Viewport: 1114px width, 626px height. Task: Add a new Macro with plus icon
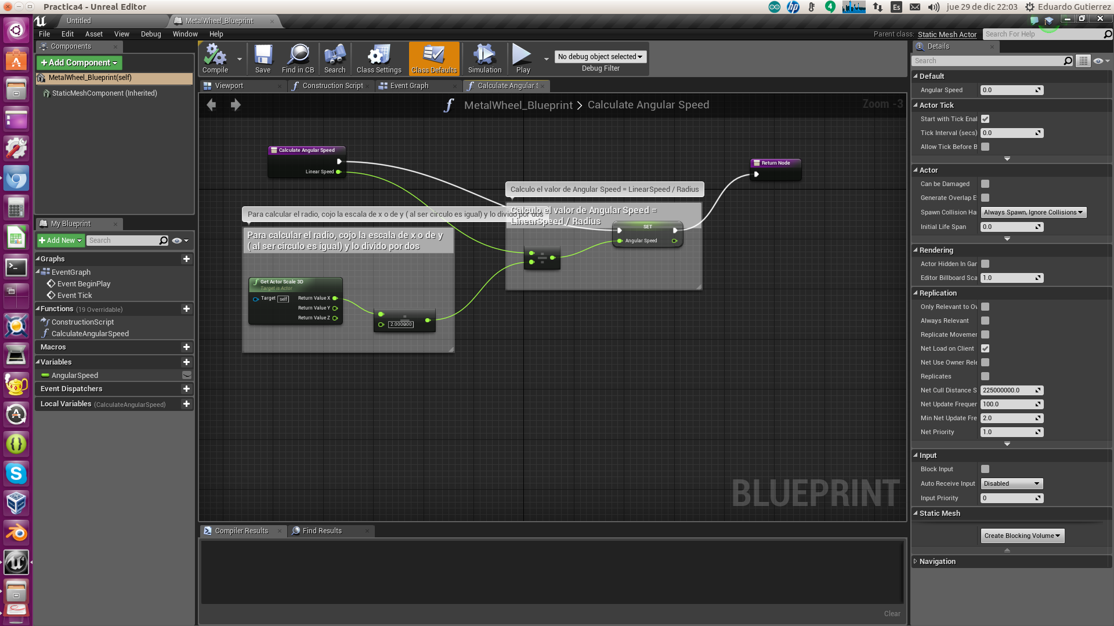pos(186,347)
